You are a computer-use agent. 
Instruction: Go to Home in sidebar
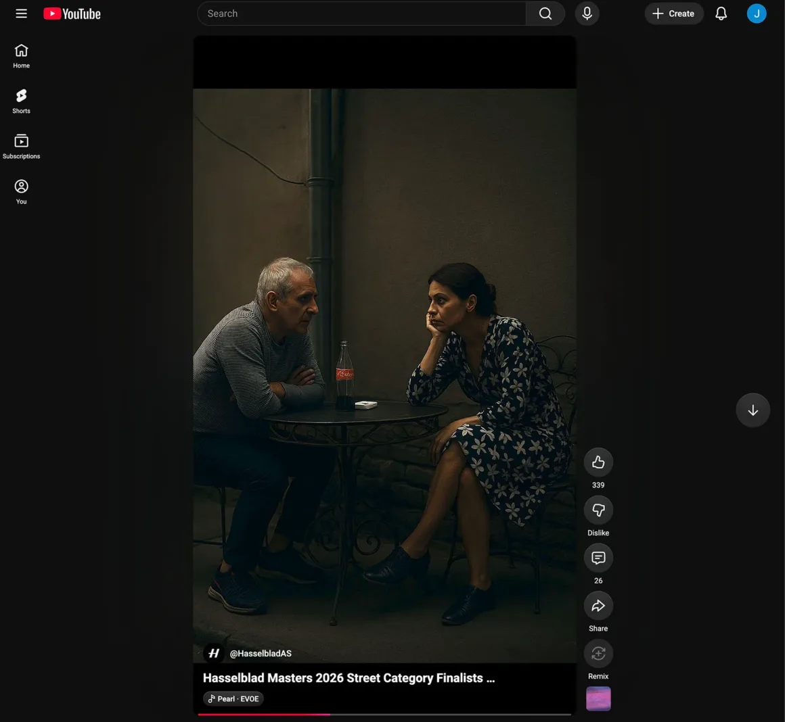coord(21,56)
